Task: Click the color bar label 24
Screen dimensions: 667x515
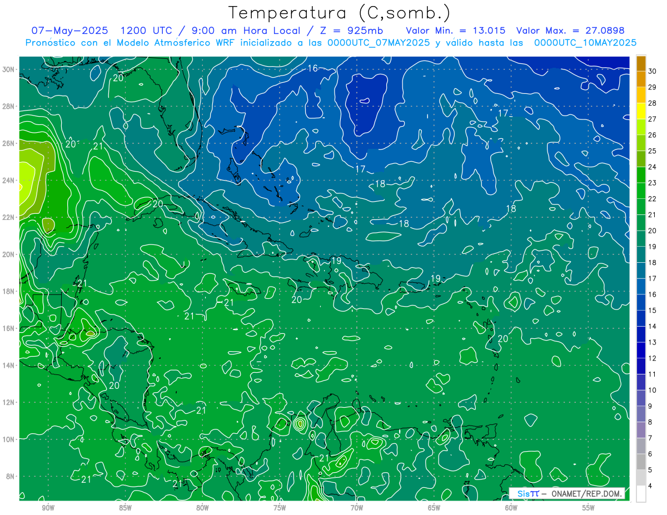Action: [653, 167]
